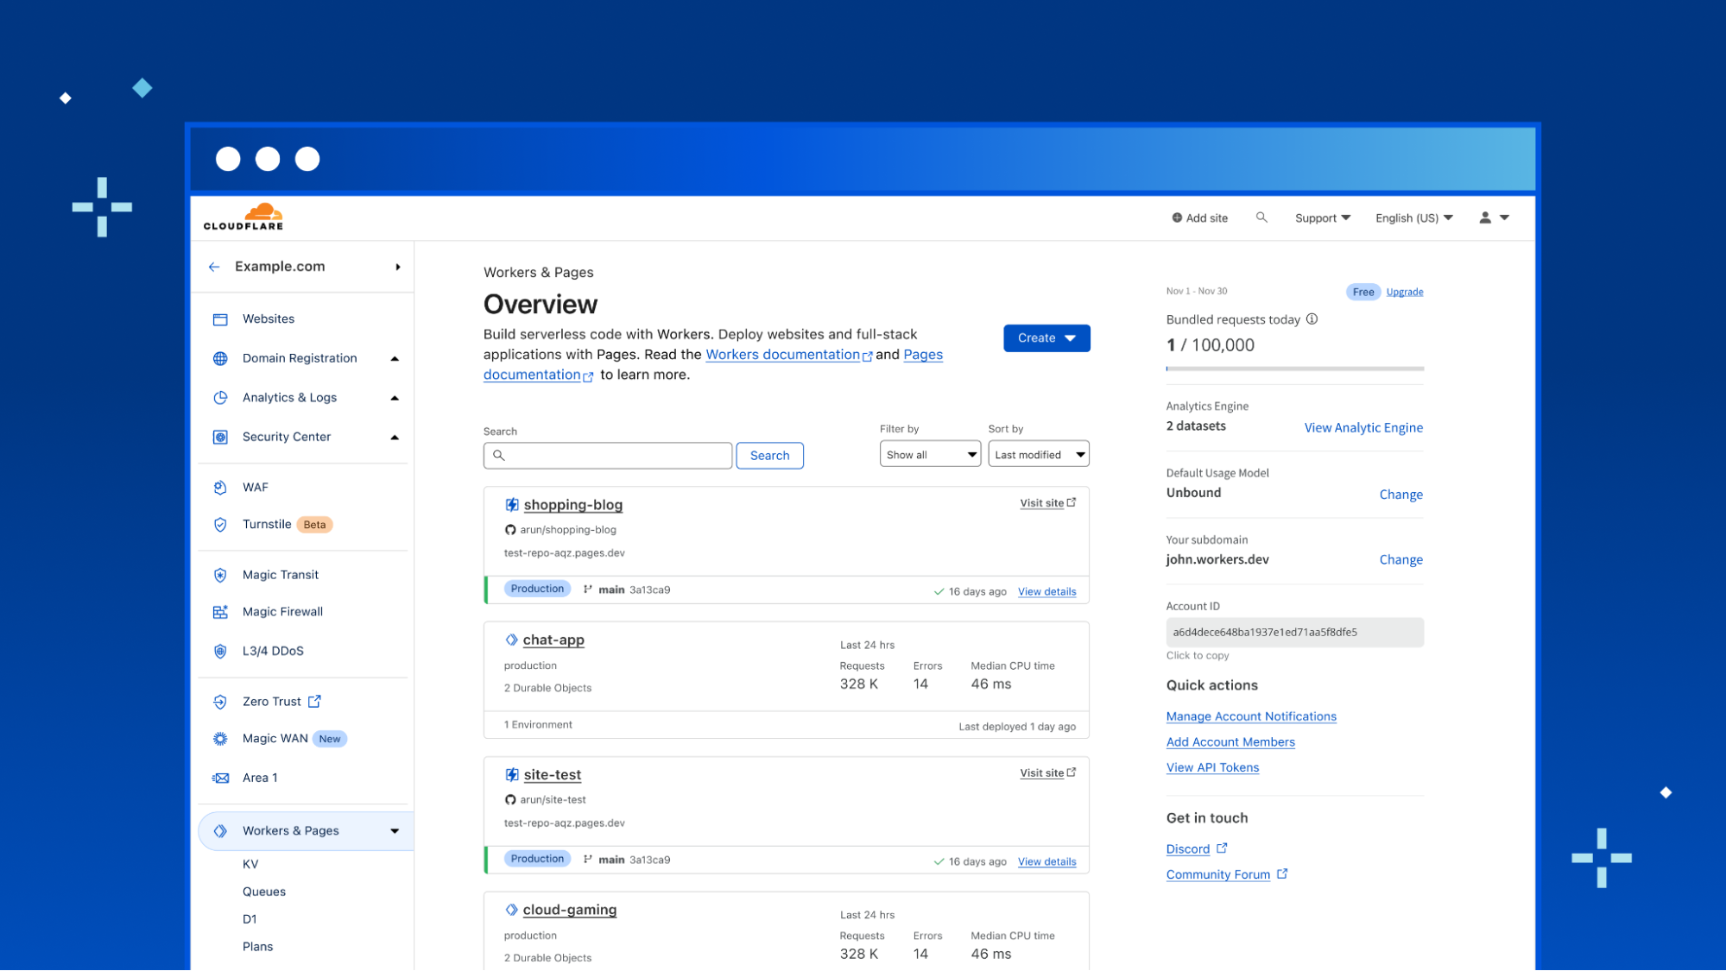Click the Websites sidebar icon
The height and width of the screenshot is (971, 1726).
(x=220, y=319)
